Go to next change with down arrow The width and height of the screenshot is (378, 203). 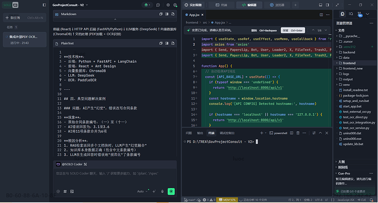point(326,30)
